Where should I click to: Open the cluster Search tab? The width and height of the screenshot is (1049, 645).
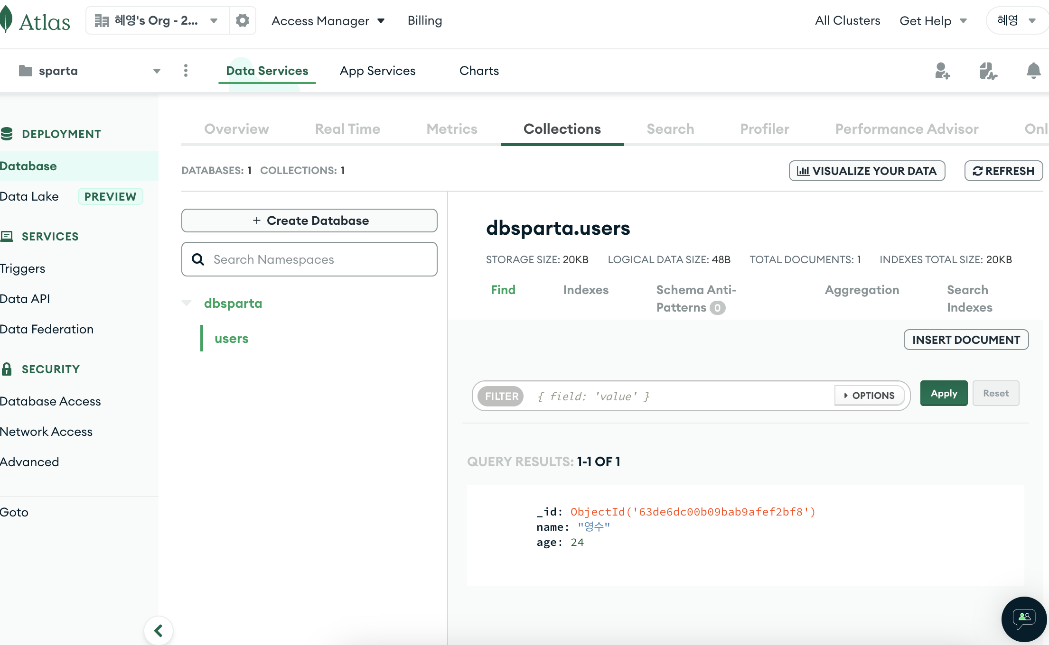tap(670, 129)
